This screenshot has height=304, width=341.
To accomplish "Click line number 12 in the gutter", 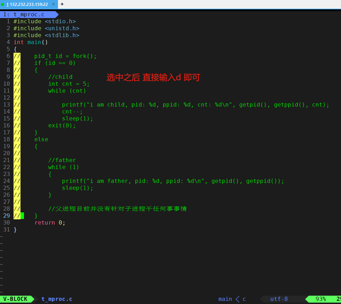I will coord(7,98).
